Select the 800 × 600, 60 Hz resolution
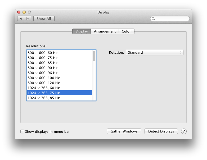 pyautogui.click(x=59, y=53)
